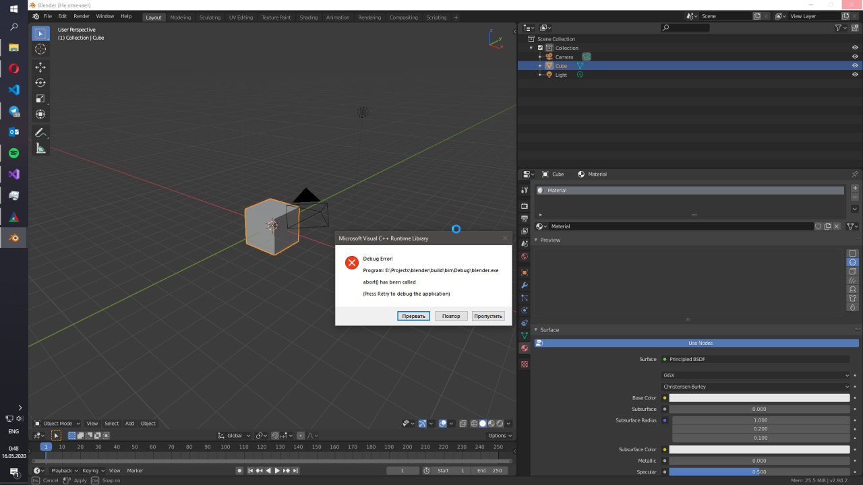Choose the hair preview shape
The width and height of the screenshot is (863, 485).
pos(853,280)
